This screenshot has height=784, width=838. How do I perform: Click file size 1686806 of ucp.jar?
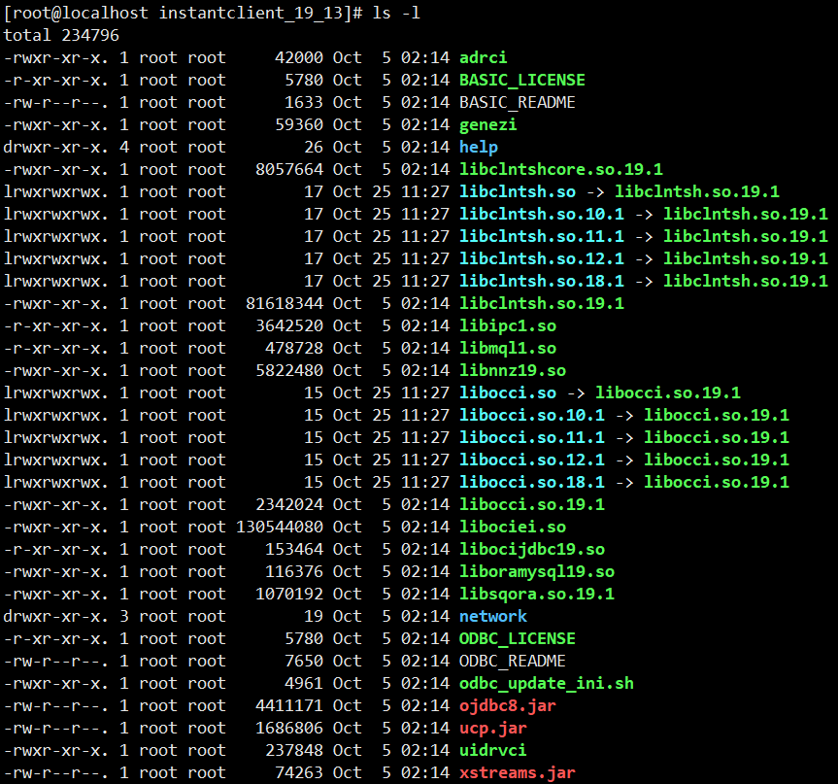click(289, 729)
